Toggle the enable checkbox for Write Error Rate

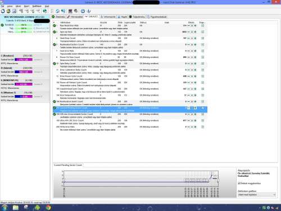[203, 127]
